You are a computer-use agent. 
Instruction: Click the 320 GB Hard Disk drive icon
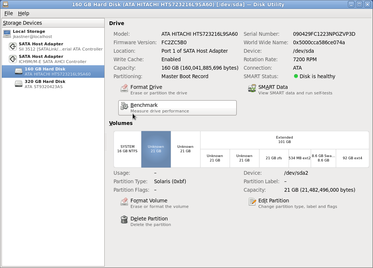pyautogui.click(x=18, y=84)
